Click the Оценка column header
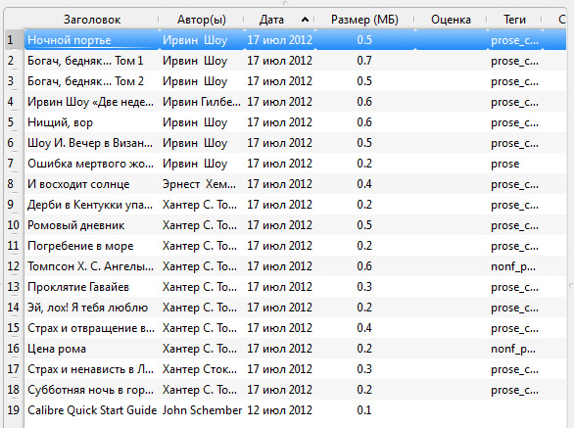 451,20
